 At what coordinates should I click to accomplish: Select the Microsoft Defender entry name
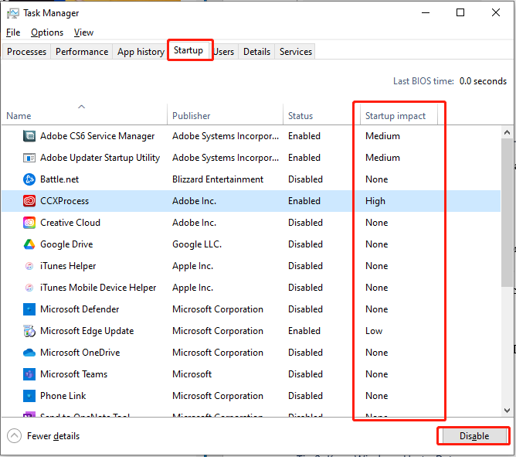pyautogui.click(x=80, y=309)
